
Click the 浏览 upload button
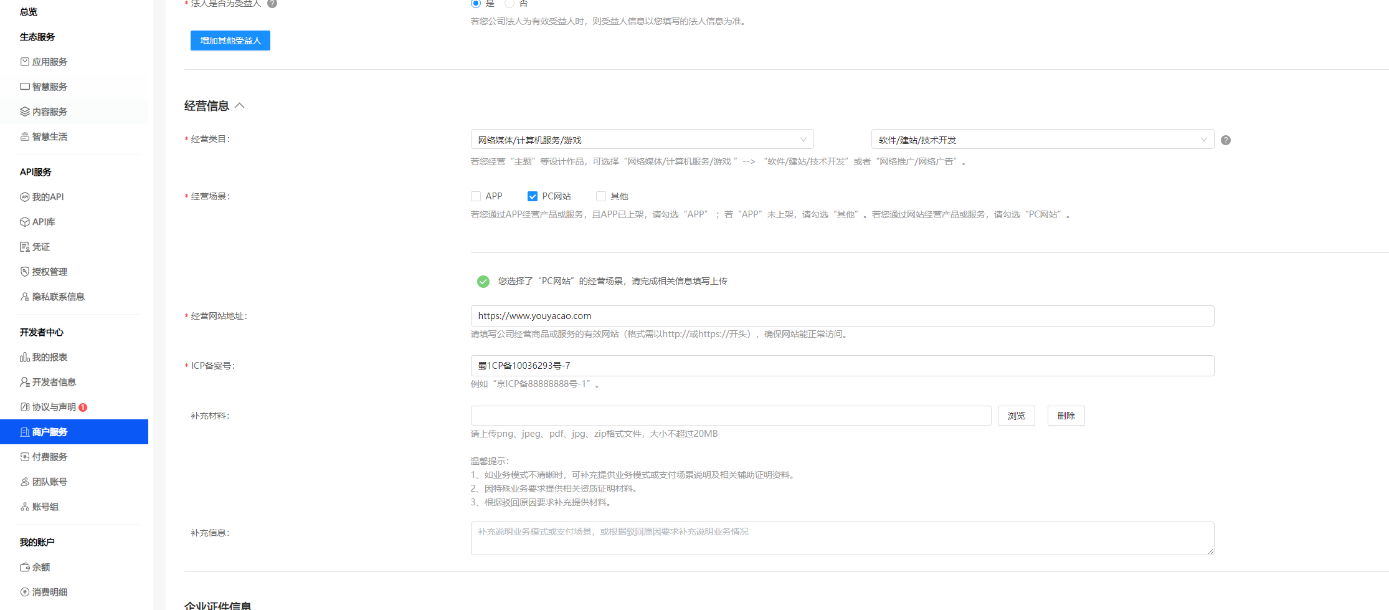1017,416
